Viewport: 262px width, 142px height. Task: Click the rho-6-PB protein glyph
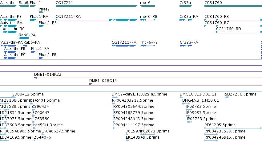click(148, 46)
